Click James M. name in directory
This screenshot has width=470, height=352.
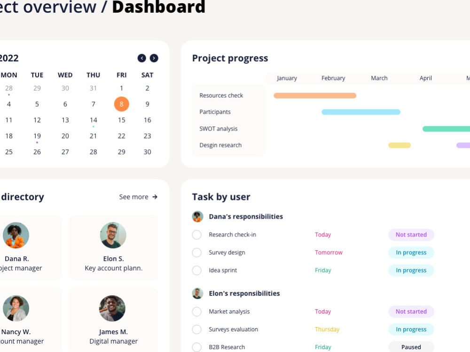click(113, 332)
